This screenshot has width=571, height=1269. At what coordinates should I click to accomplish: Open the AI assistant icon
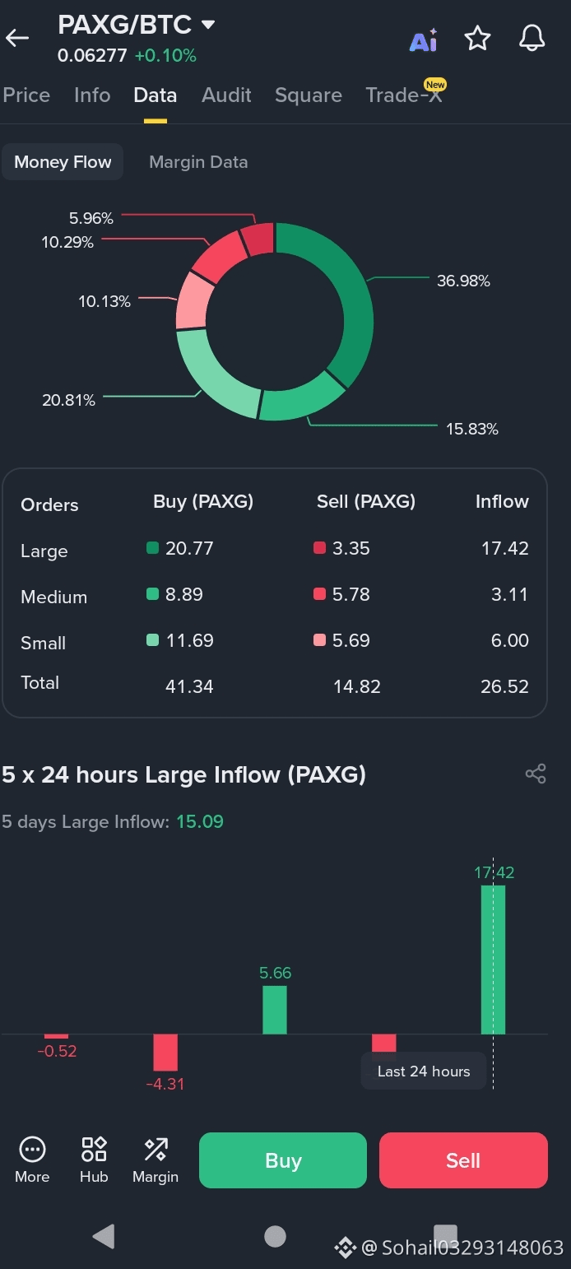point(424,40)
